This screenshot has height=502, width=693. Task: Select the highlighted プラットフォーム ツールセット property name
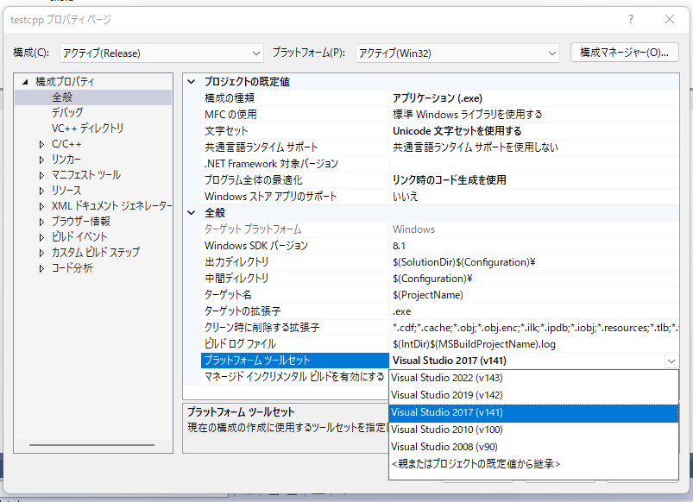295,361
